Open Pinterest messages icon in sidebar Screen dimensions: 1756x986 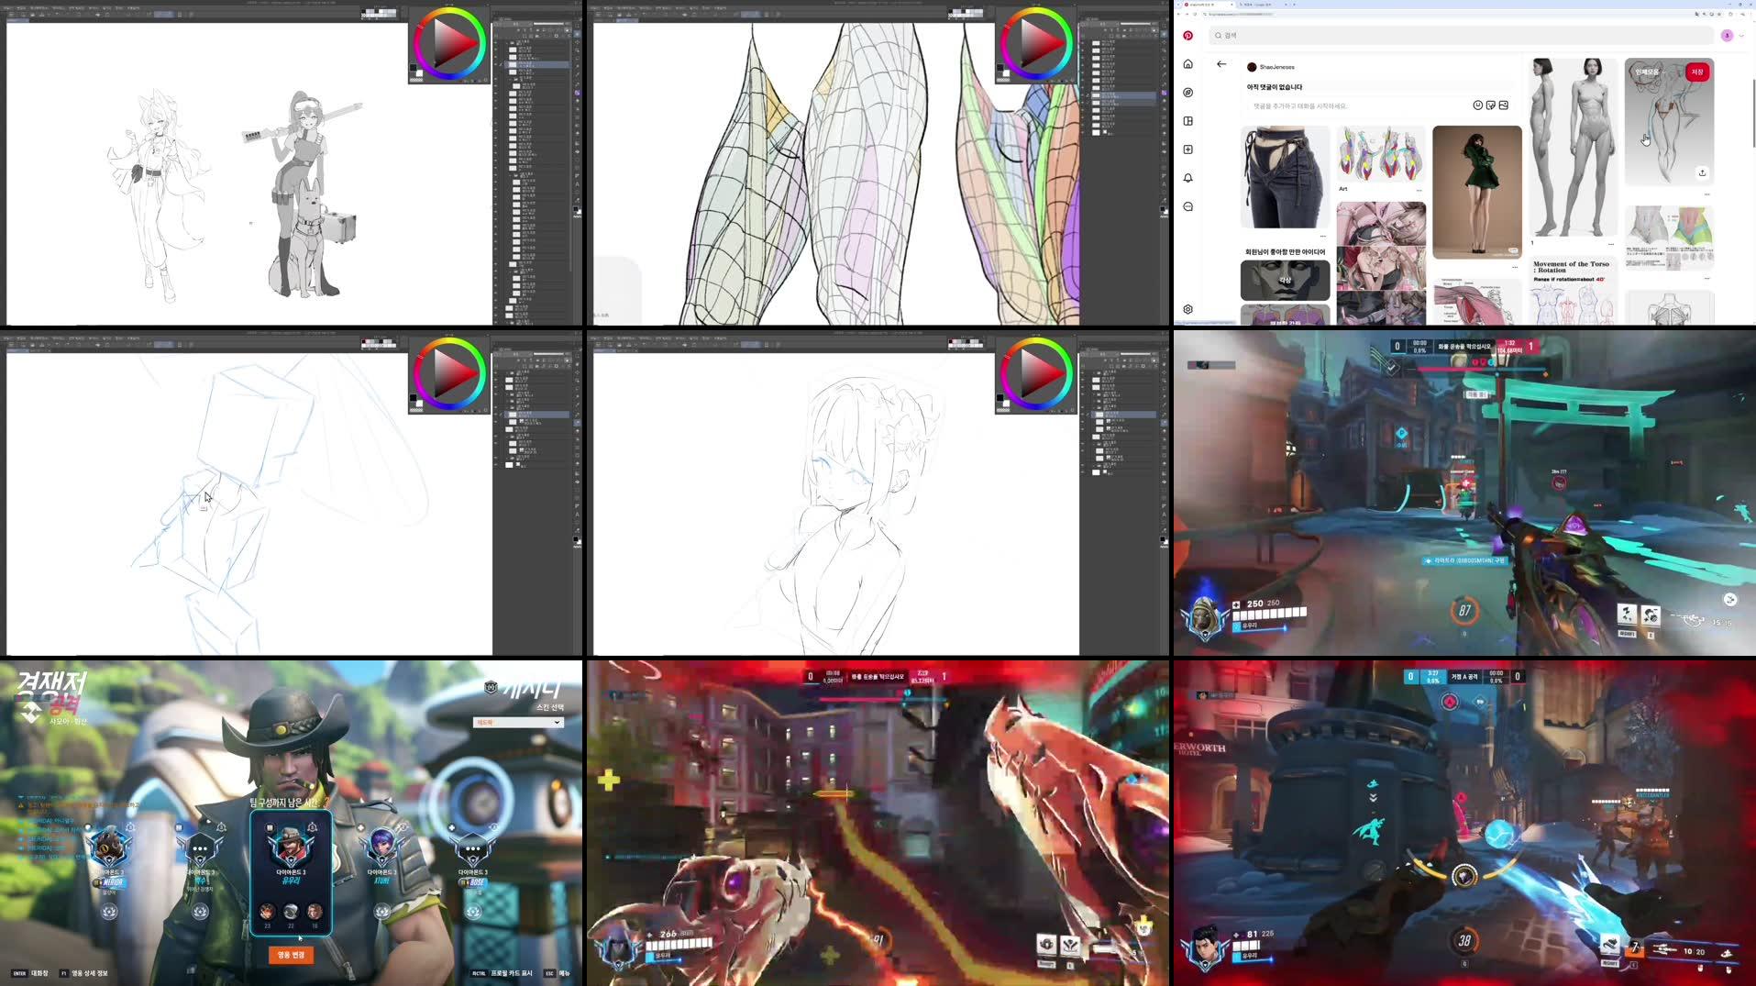[x=1187, y=206]
